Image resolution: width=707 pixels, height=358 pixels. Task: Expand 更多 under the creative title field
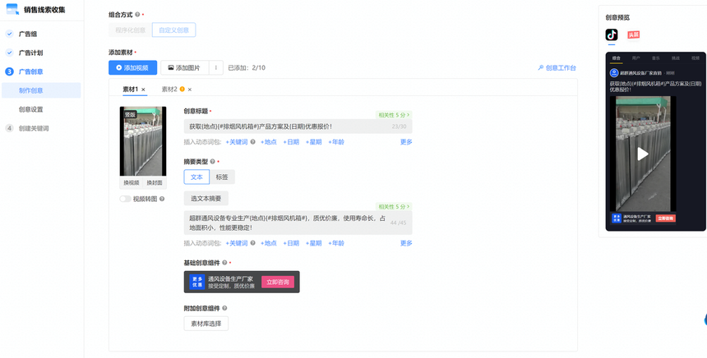(x=405, y=142)
